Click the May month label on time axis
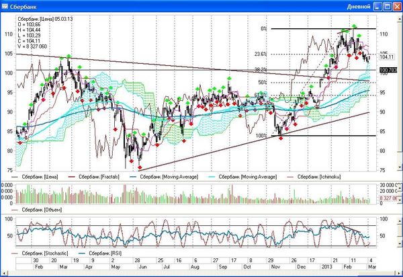The height and width of the screenshot is (277, 403). 116,267
